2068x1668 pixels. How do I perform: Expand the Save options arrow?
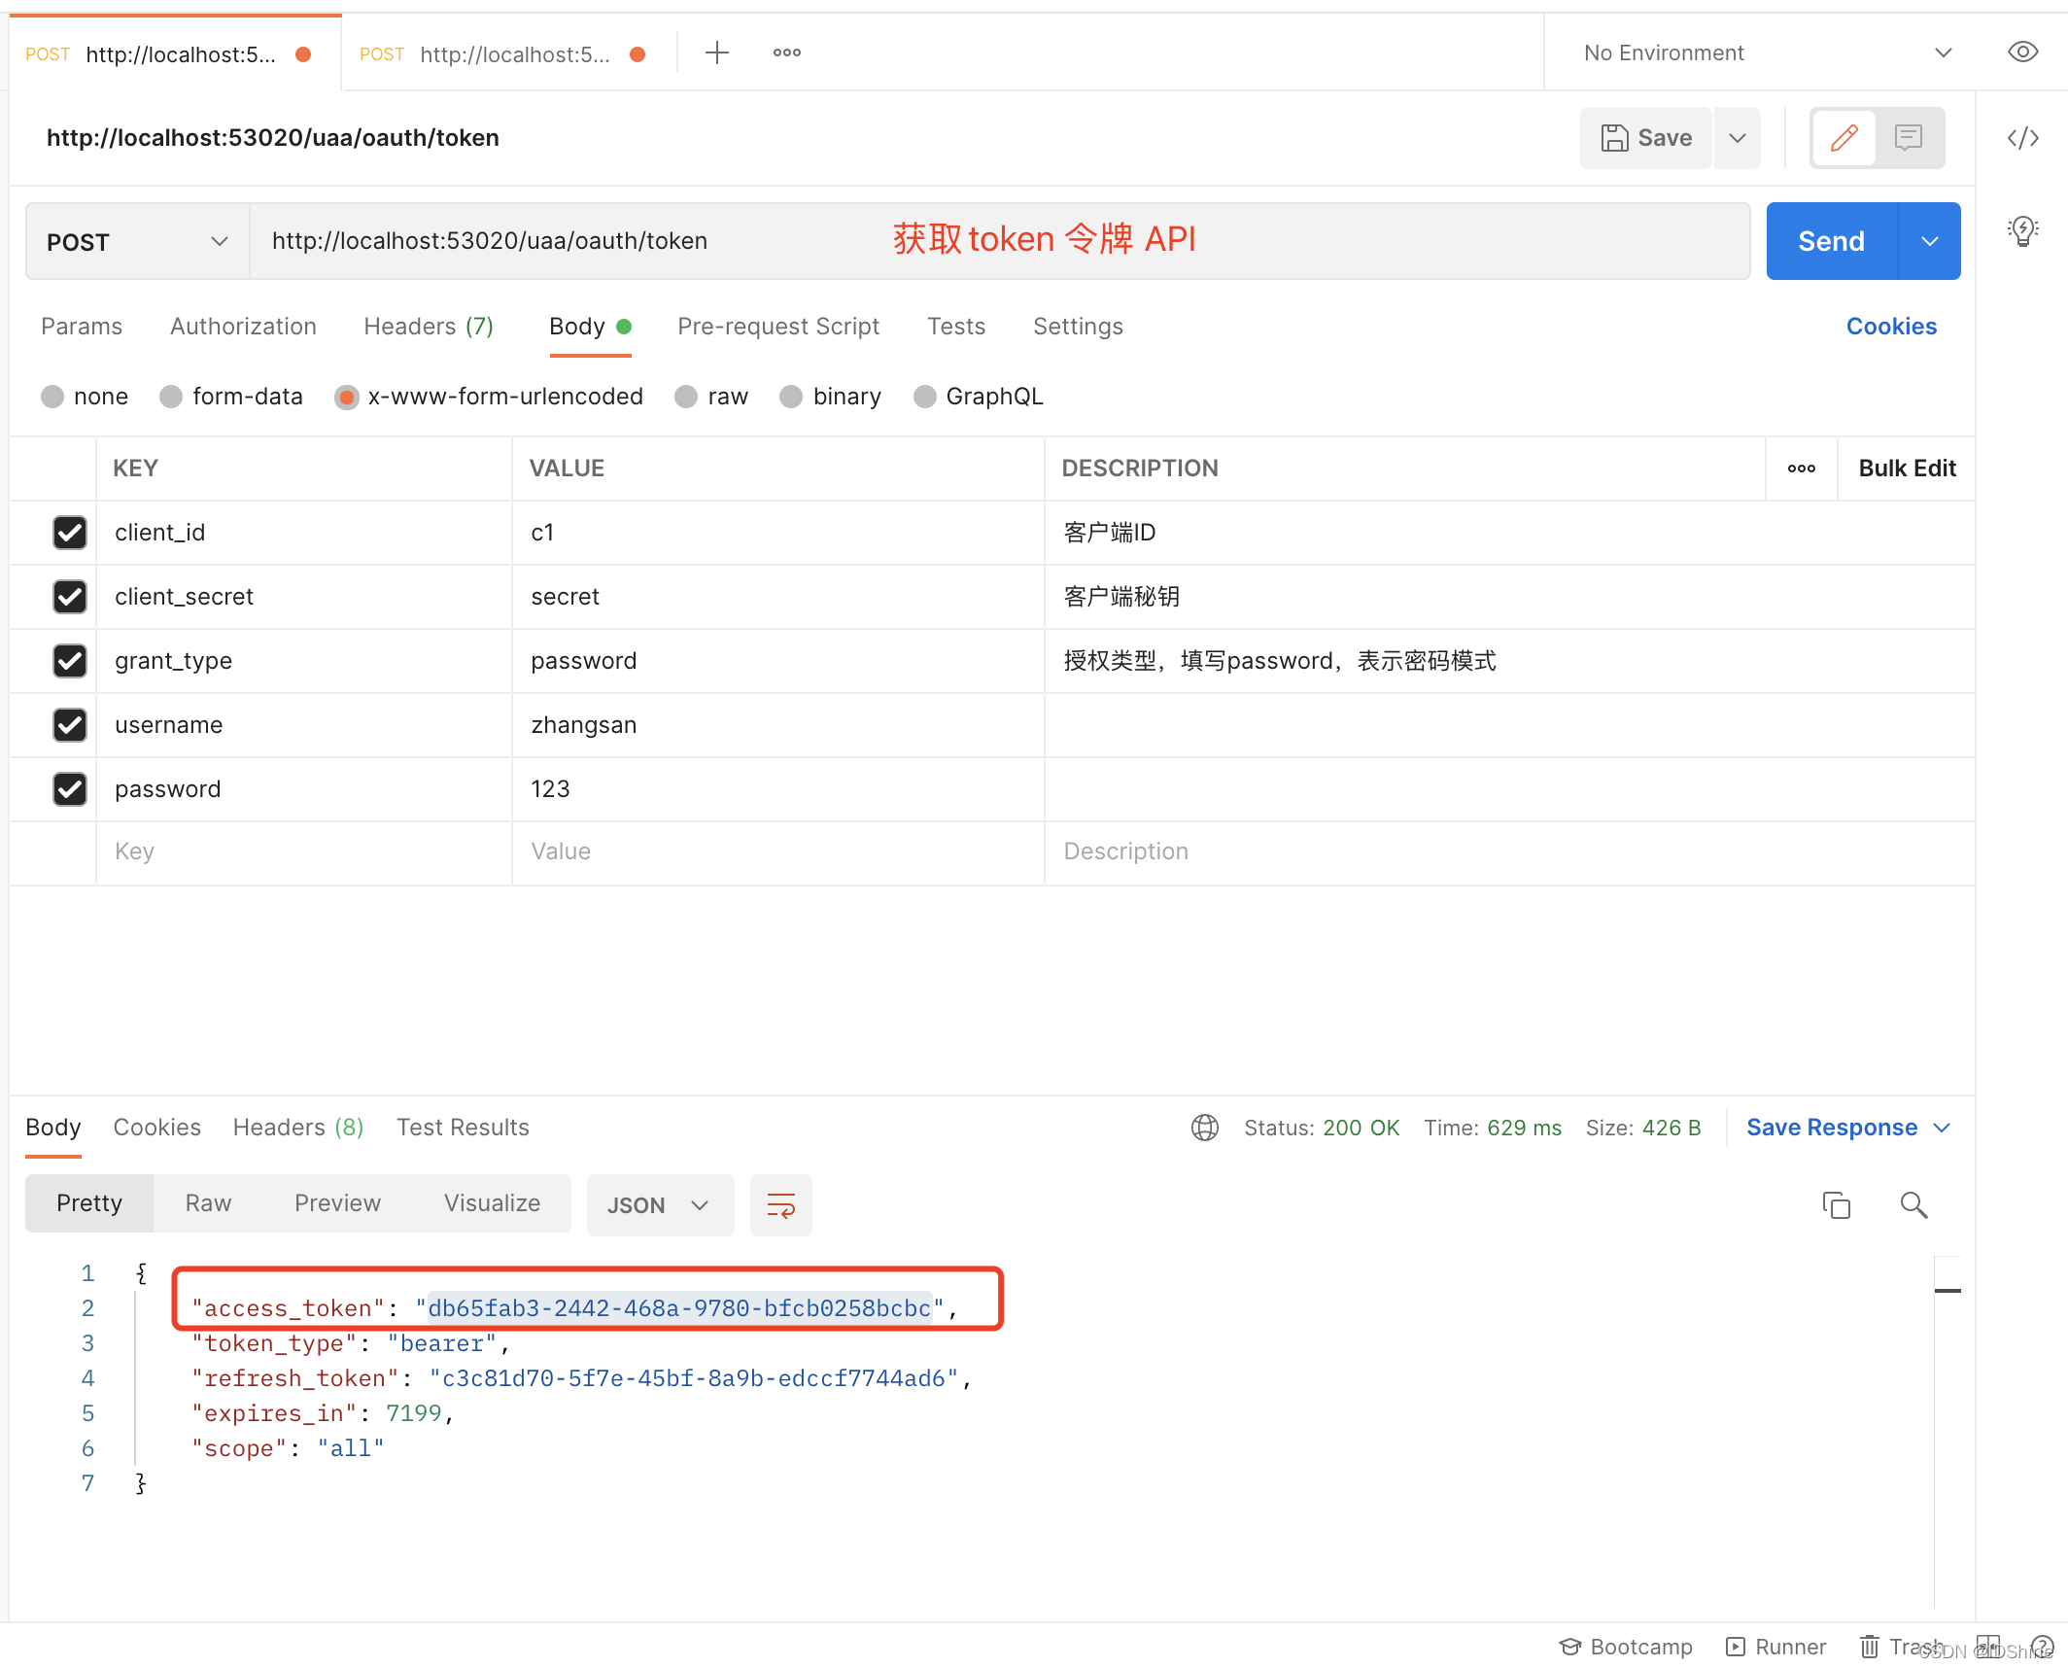click(x=1738, y=138)
